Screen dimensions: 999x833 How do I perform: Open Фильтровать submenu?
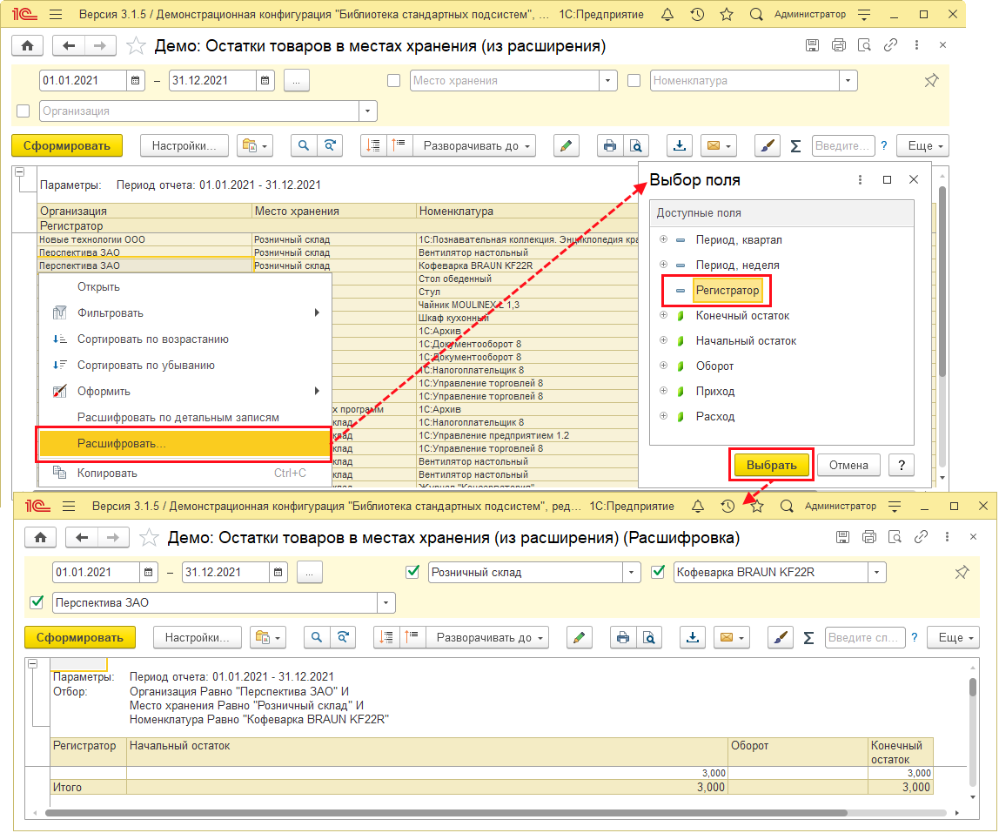coord(184,313)
